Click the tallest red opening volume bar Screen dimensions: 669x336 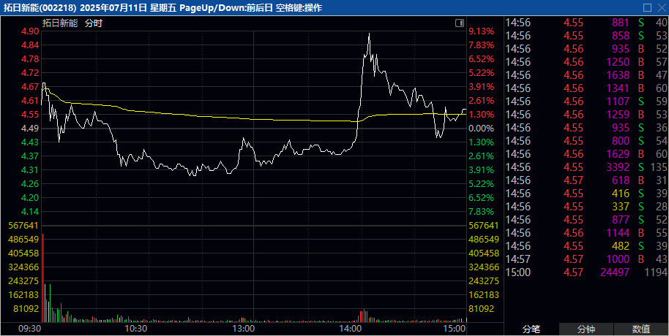pos(43,278)
